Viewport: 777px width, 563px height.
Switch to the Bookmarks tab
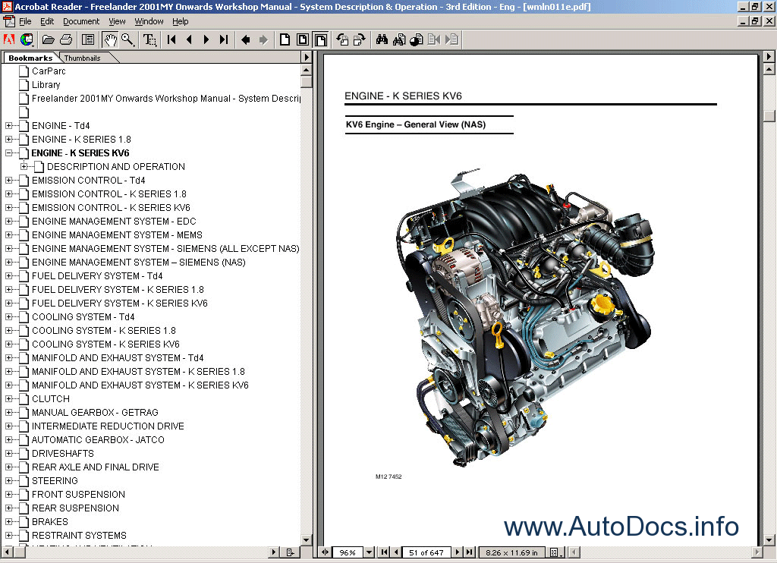coord(30,58)
